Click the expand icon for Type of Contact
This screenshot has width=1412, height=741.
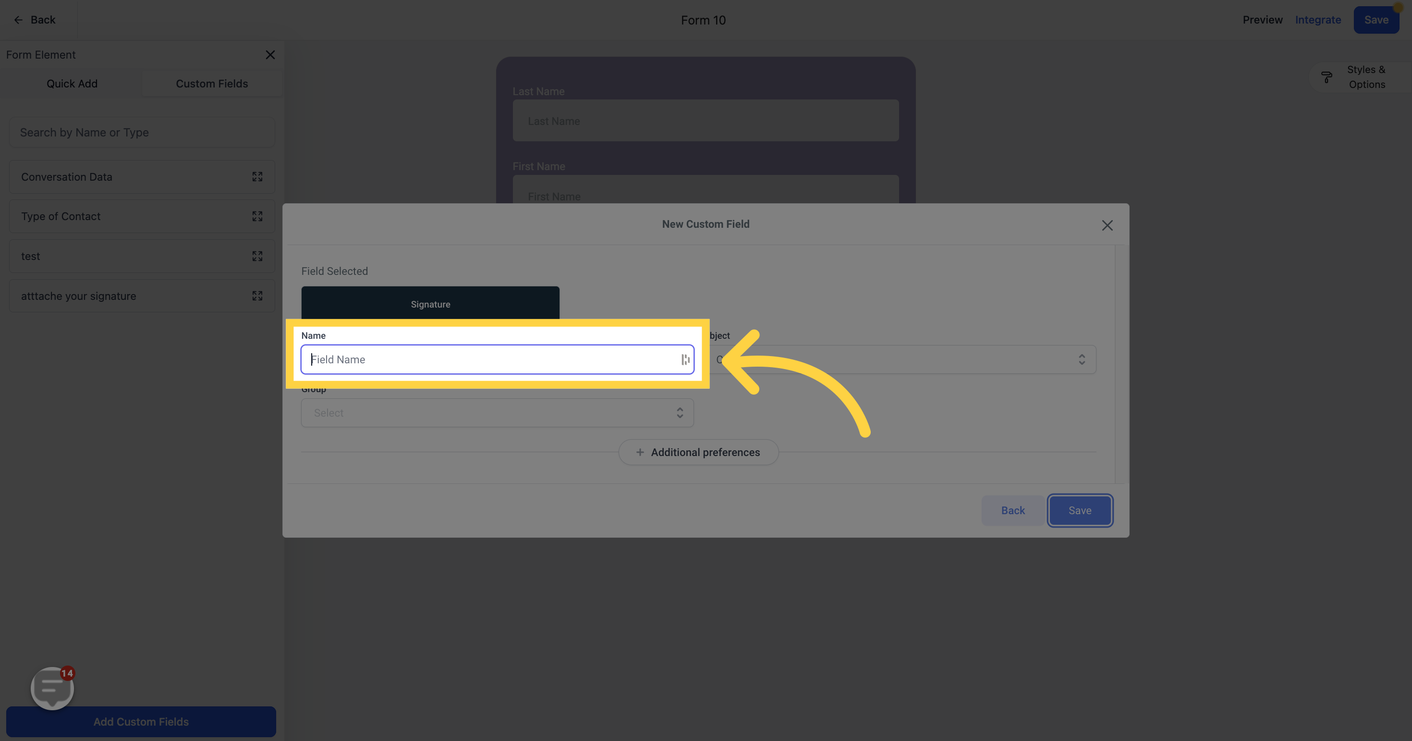[x=257, y=216]
